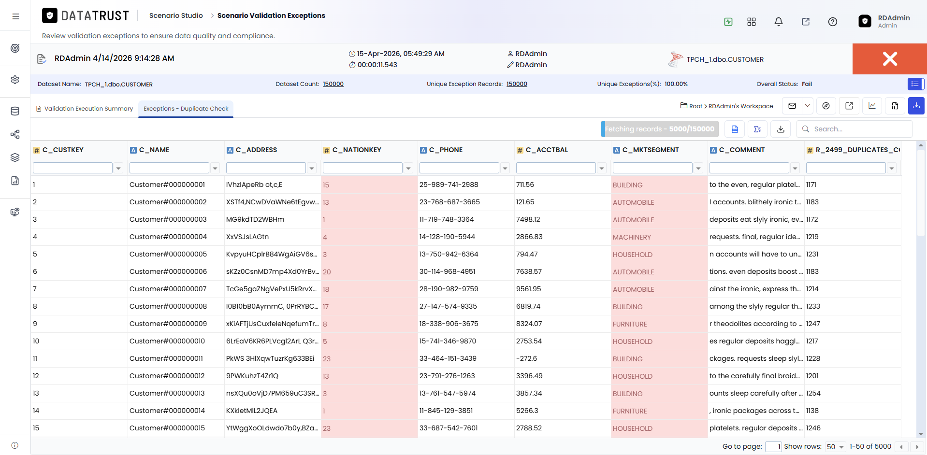Click the list view toggle button

tap(915, 84)
